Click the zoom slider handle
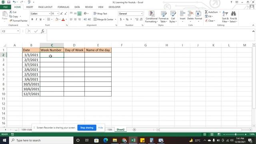 click(236, 134)
